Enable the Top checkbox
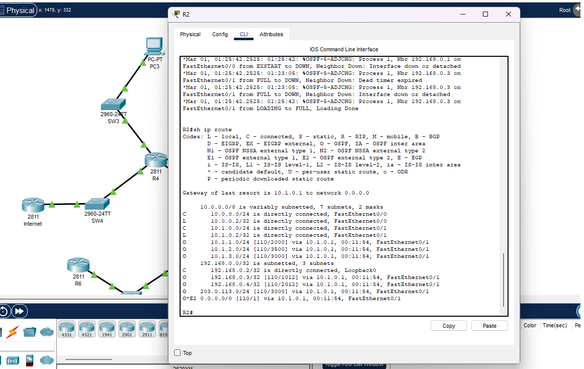584x369 pixels. [176, 352]
